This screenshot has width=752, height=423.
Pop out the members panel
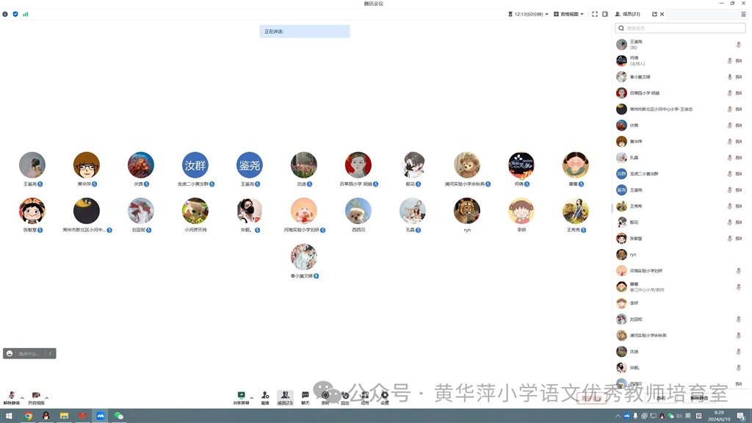pyautogui.click(x=654, y=15)
